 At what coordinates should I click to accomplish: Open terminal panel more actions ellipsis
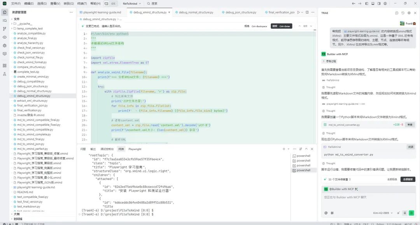click(x=295, y=149)
